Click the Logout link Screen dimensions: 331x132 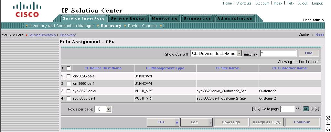[317, 3]
